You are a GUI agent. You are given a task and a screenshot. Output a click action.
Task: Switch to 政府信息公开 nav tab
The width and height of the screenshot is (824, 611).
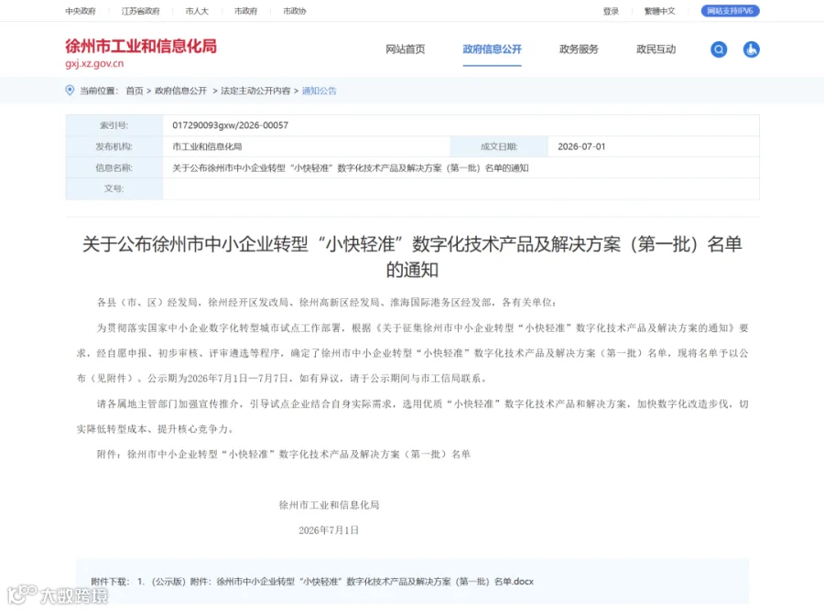492,49
